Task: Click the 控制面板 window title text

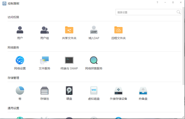Action: tap(14, 3)
